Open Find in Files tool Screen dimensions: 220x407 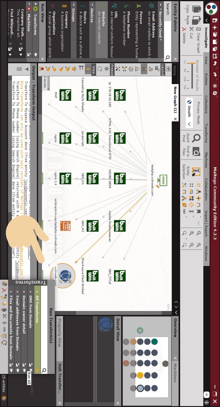click(196, 152)
